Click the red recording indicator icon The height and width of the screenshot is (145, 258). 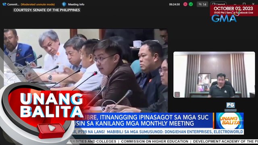[x=185, y=4]
